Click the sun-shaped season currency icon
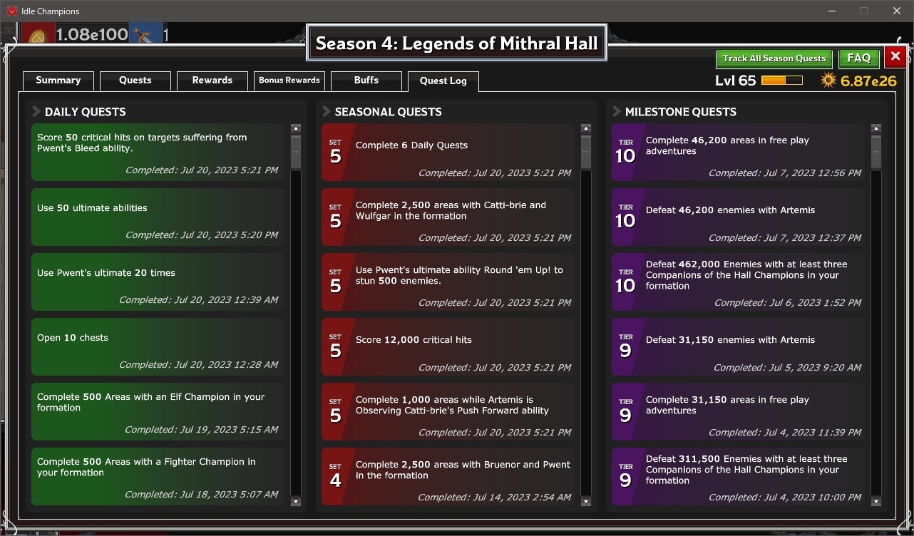The image size is (914, 536). coord(828,80)
